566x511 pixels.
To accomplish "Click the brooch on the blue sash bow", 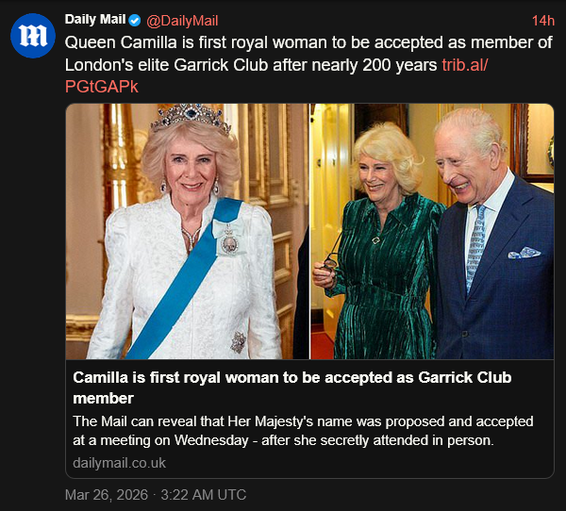I will tap(227, 243).
